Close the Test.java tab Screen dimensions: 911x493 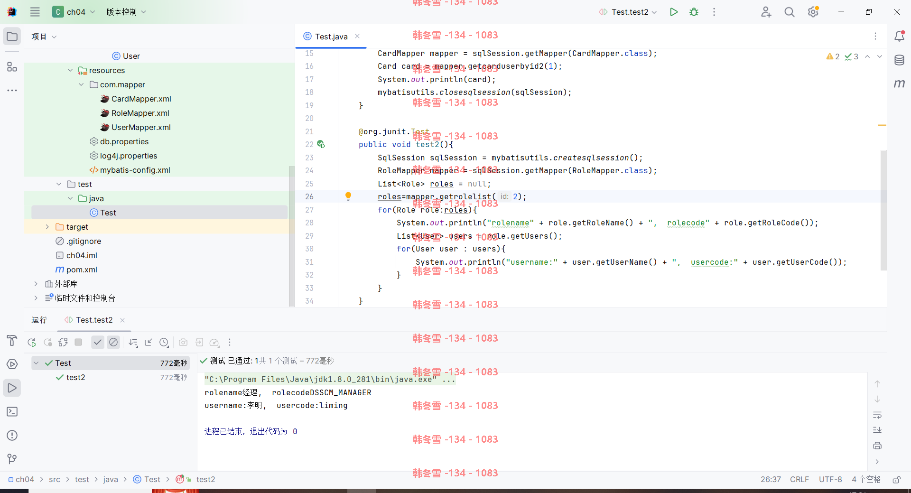[357, 36]
